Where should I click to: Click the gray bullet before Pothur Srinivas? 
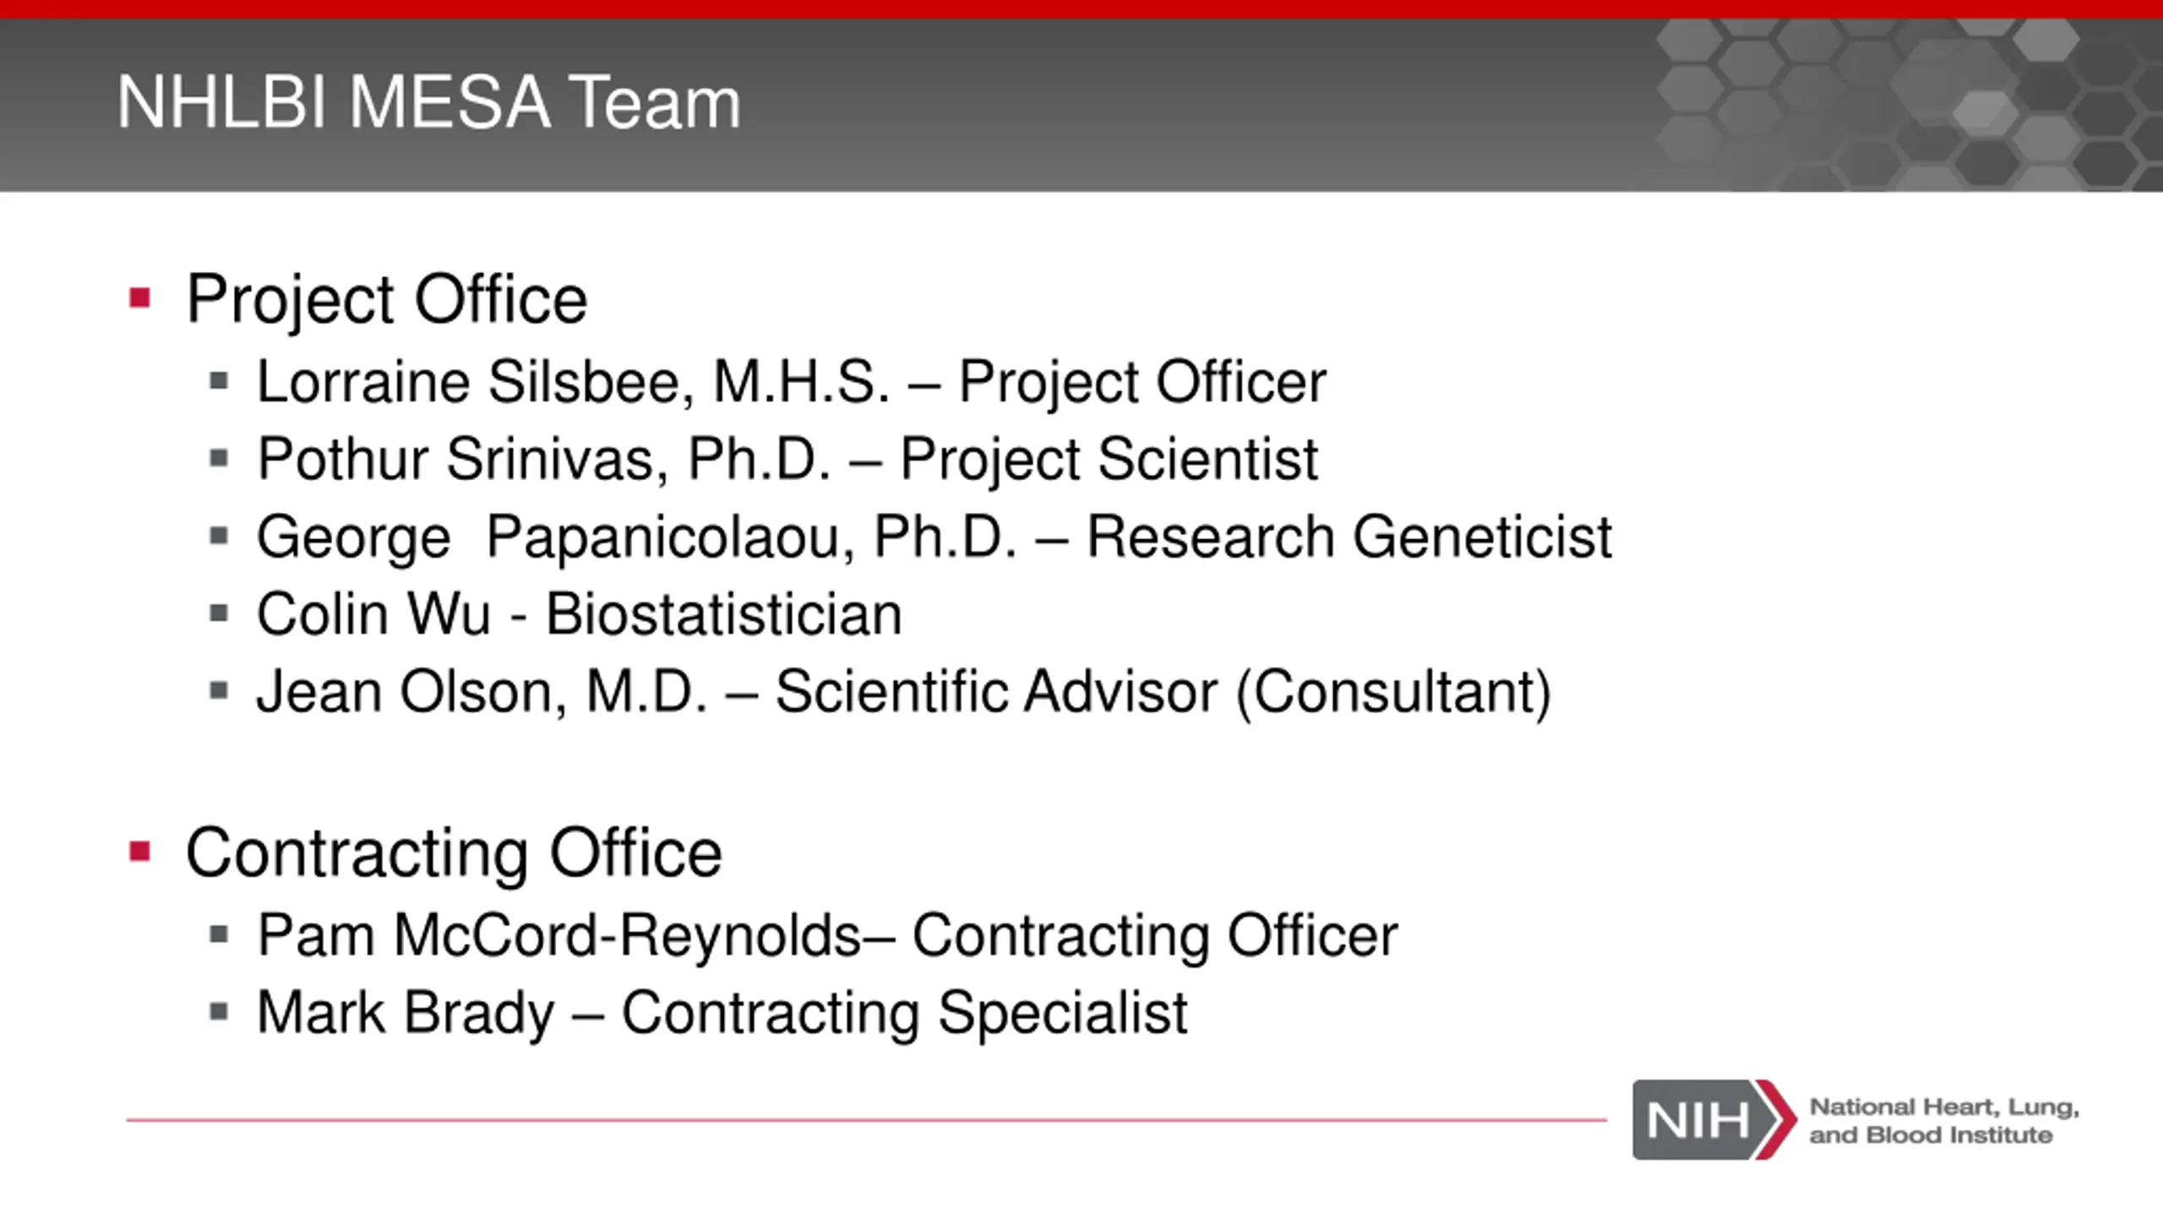pyautogui.click(x=219, y=459)
